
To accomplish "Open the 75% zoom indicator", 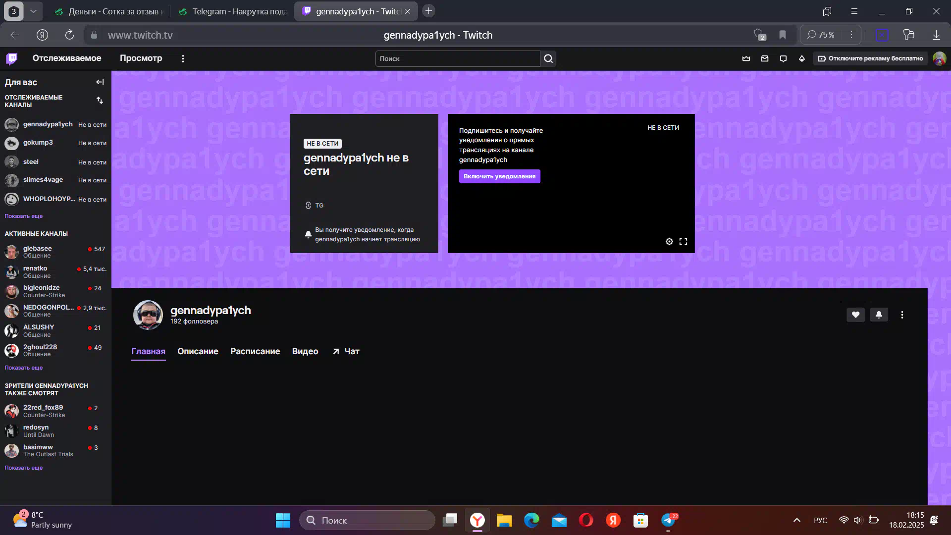I will [x=821, y=35].
